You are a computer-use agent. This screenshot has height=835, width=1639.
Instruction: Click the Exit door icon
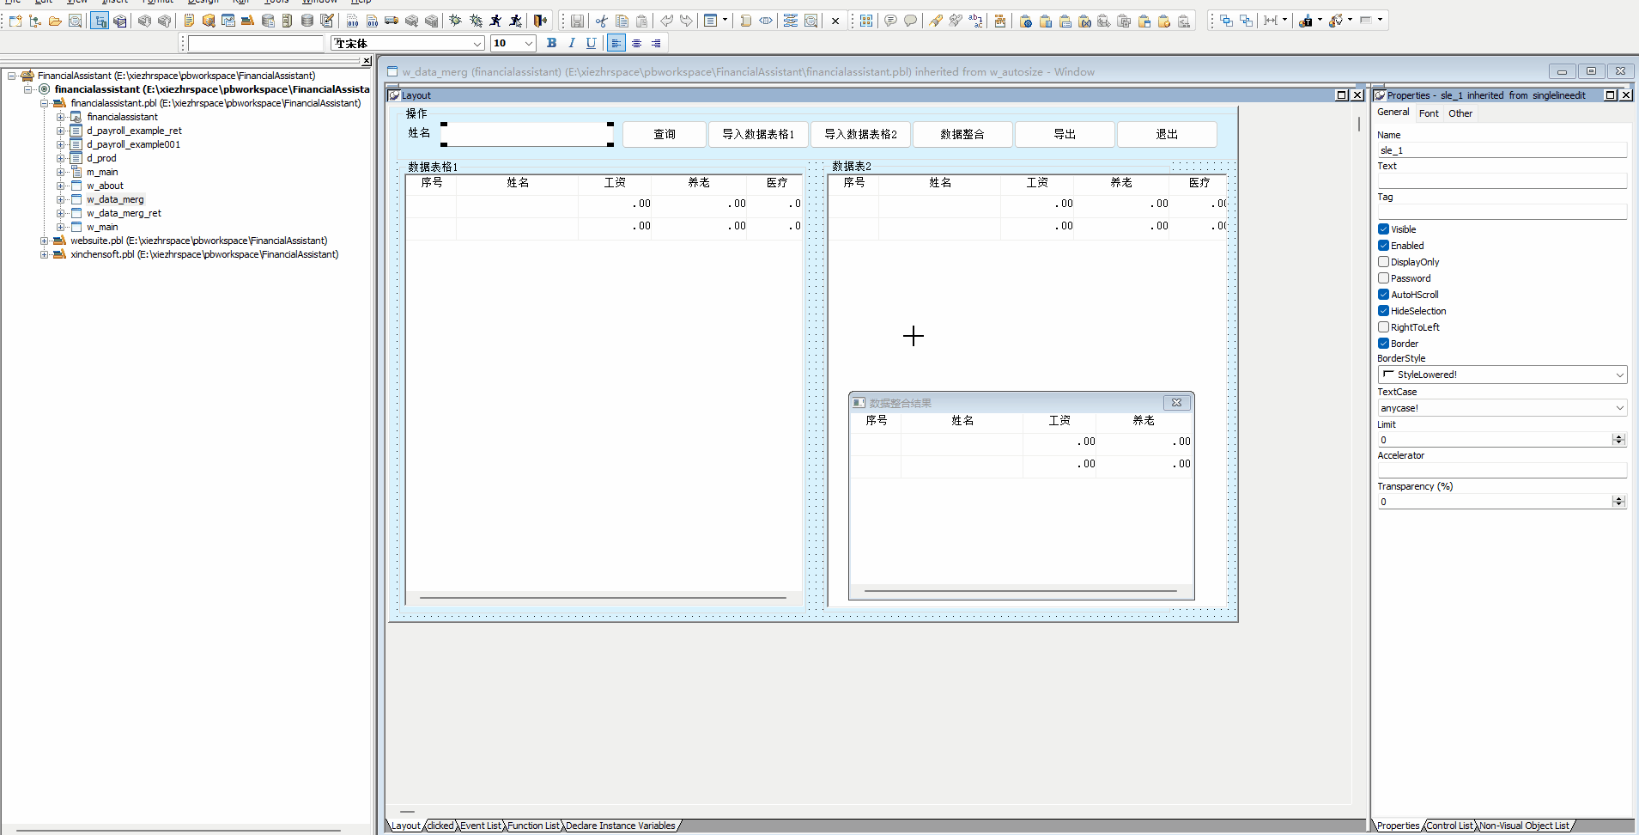click(540, 21)
